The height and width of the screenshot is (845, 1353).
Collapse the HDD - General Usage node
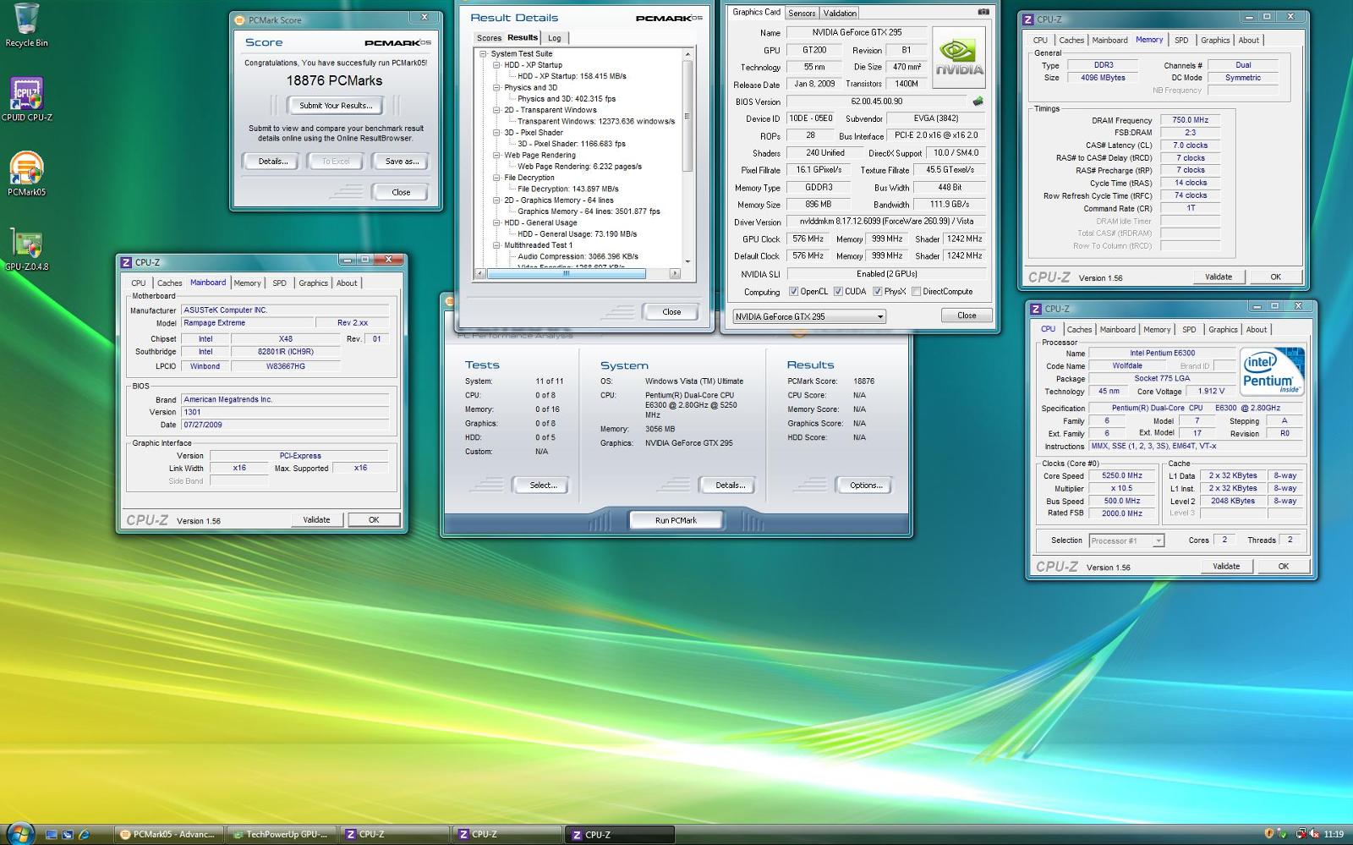pos(496,222)
